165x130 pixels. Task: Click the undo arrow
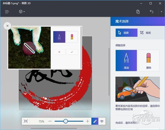tap(152, 12)
